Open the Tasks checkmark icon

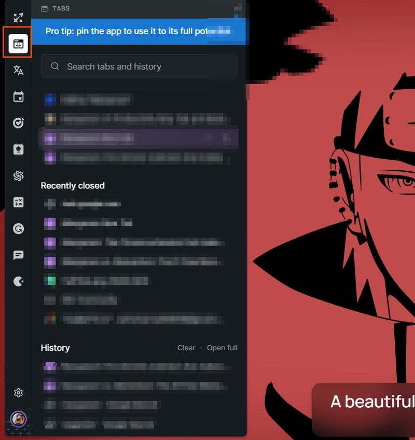tap(18, 123)
